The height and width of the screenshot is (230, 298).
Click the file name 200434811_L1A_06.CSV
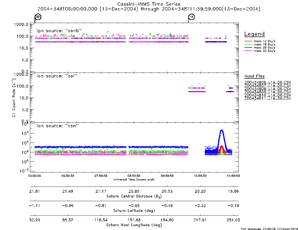pyautogui.click(x=268, y=98)
